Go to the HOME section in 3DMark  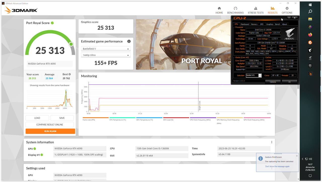tap(219, 10)
